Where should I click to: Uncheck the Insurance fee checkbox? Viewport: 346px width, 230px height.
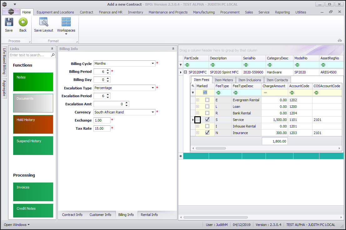(x=207, y=133)
